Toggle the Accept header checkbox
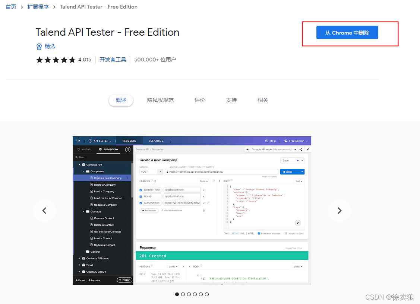The height and width of the screenshot is (304, 420). (140, 196)
